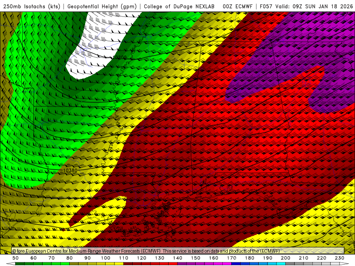This screenshot has height=266, width=355.
Task: Click the "140" legend value
Action: pyautogui.click(x=178, y=258)
